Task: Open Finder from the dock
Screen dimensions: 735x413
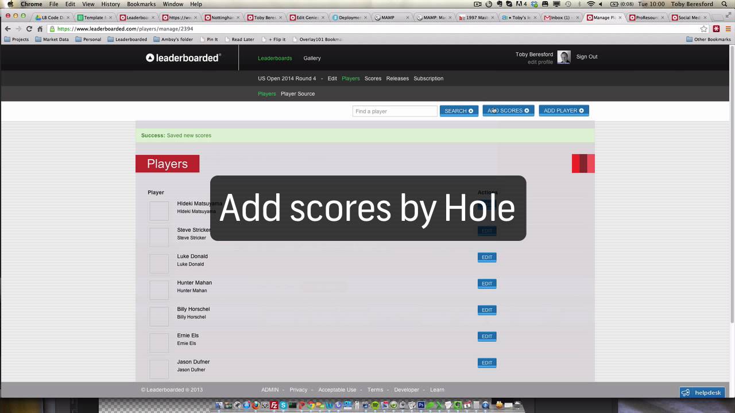Action: pos(219,405)
